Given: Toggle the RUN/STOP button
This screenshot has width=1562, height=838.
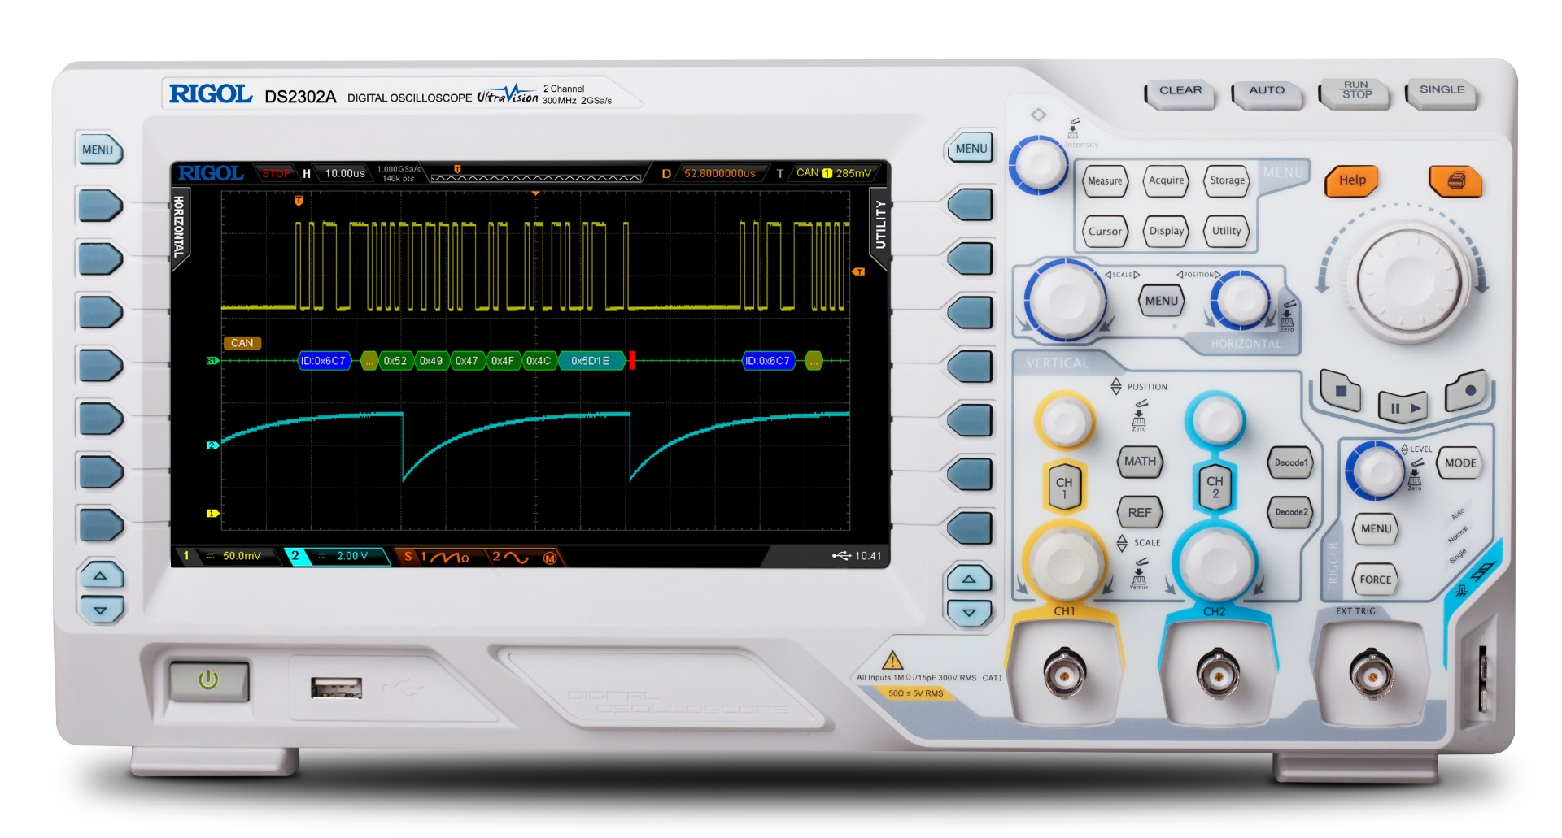Looking at the screenshot, I should 1355,92.
